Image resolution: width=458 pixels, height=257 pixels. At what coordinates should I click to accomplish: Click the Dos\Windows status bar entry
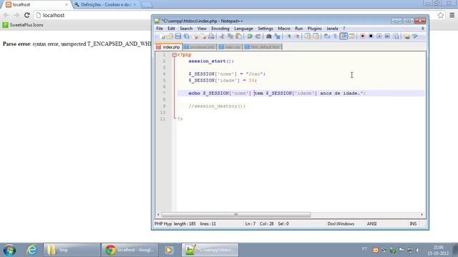[341, 223]
